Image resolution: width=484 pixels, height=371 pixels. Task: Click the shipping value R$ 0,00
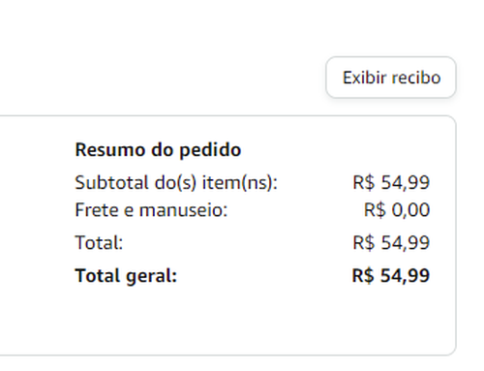(x=397, y=210)
